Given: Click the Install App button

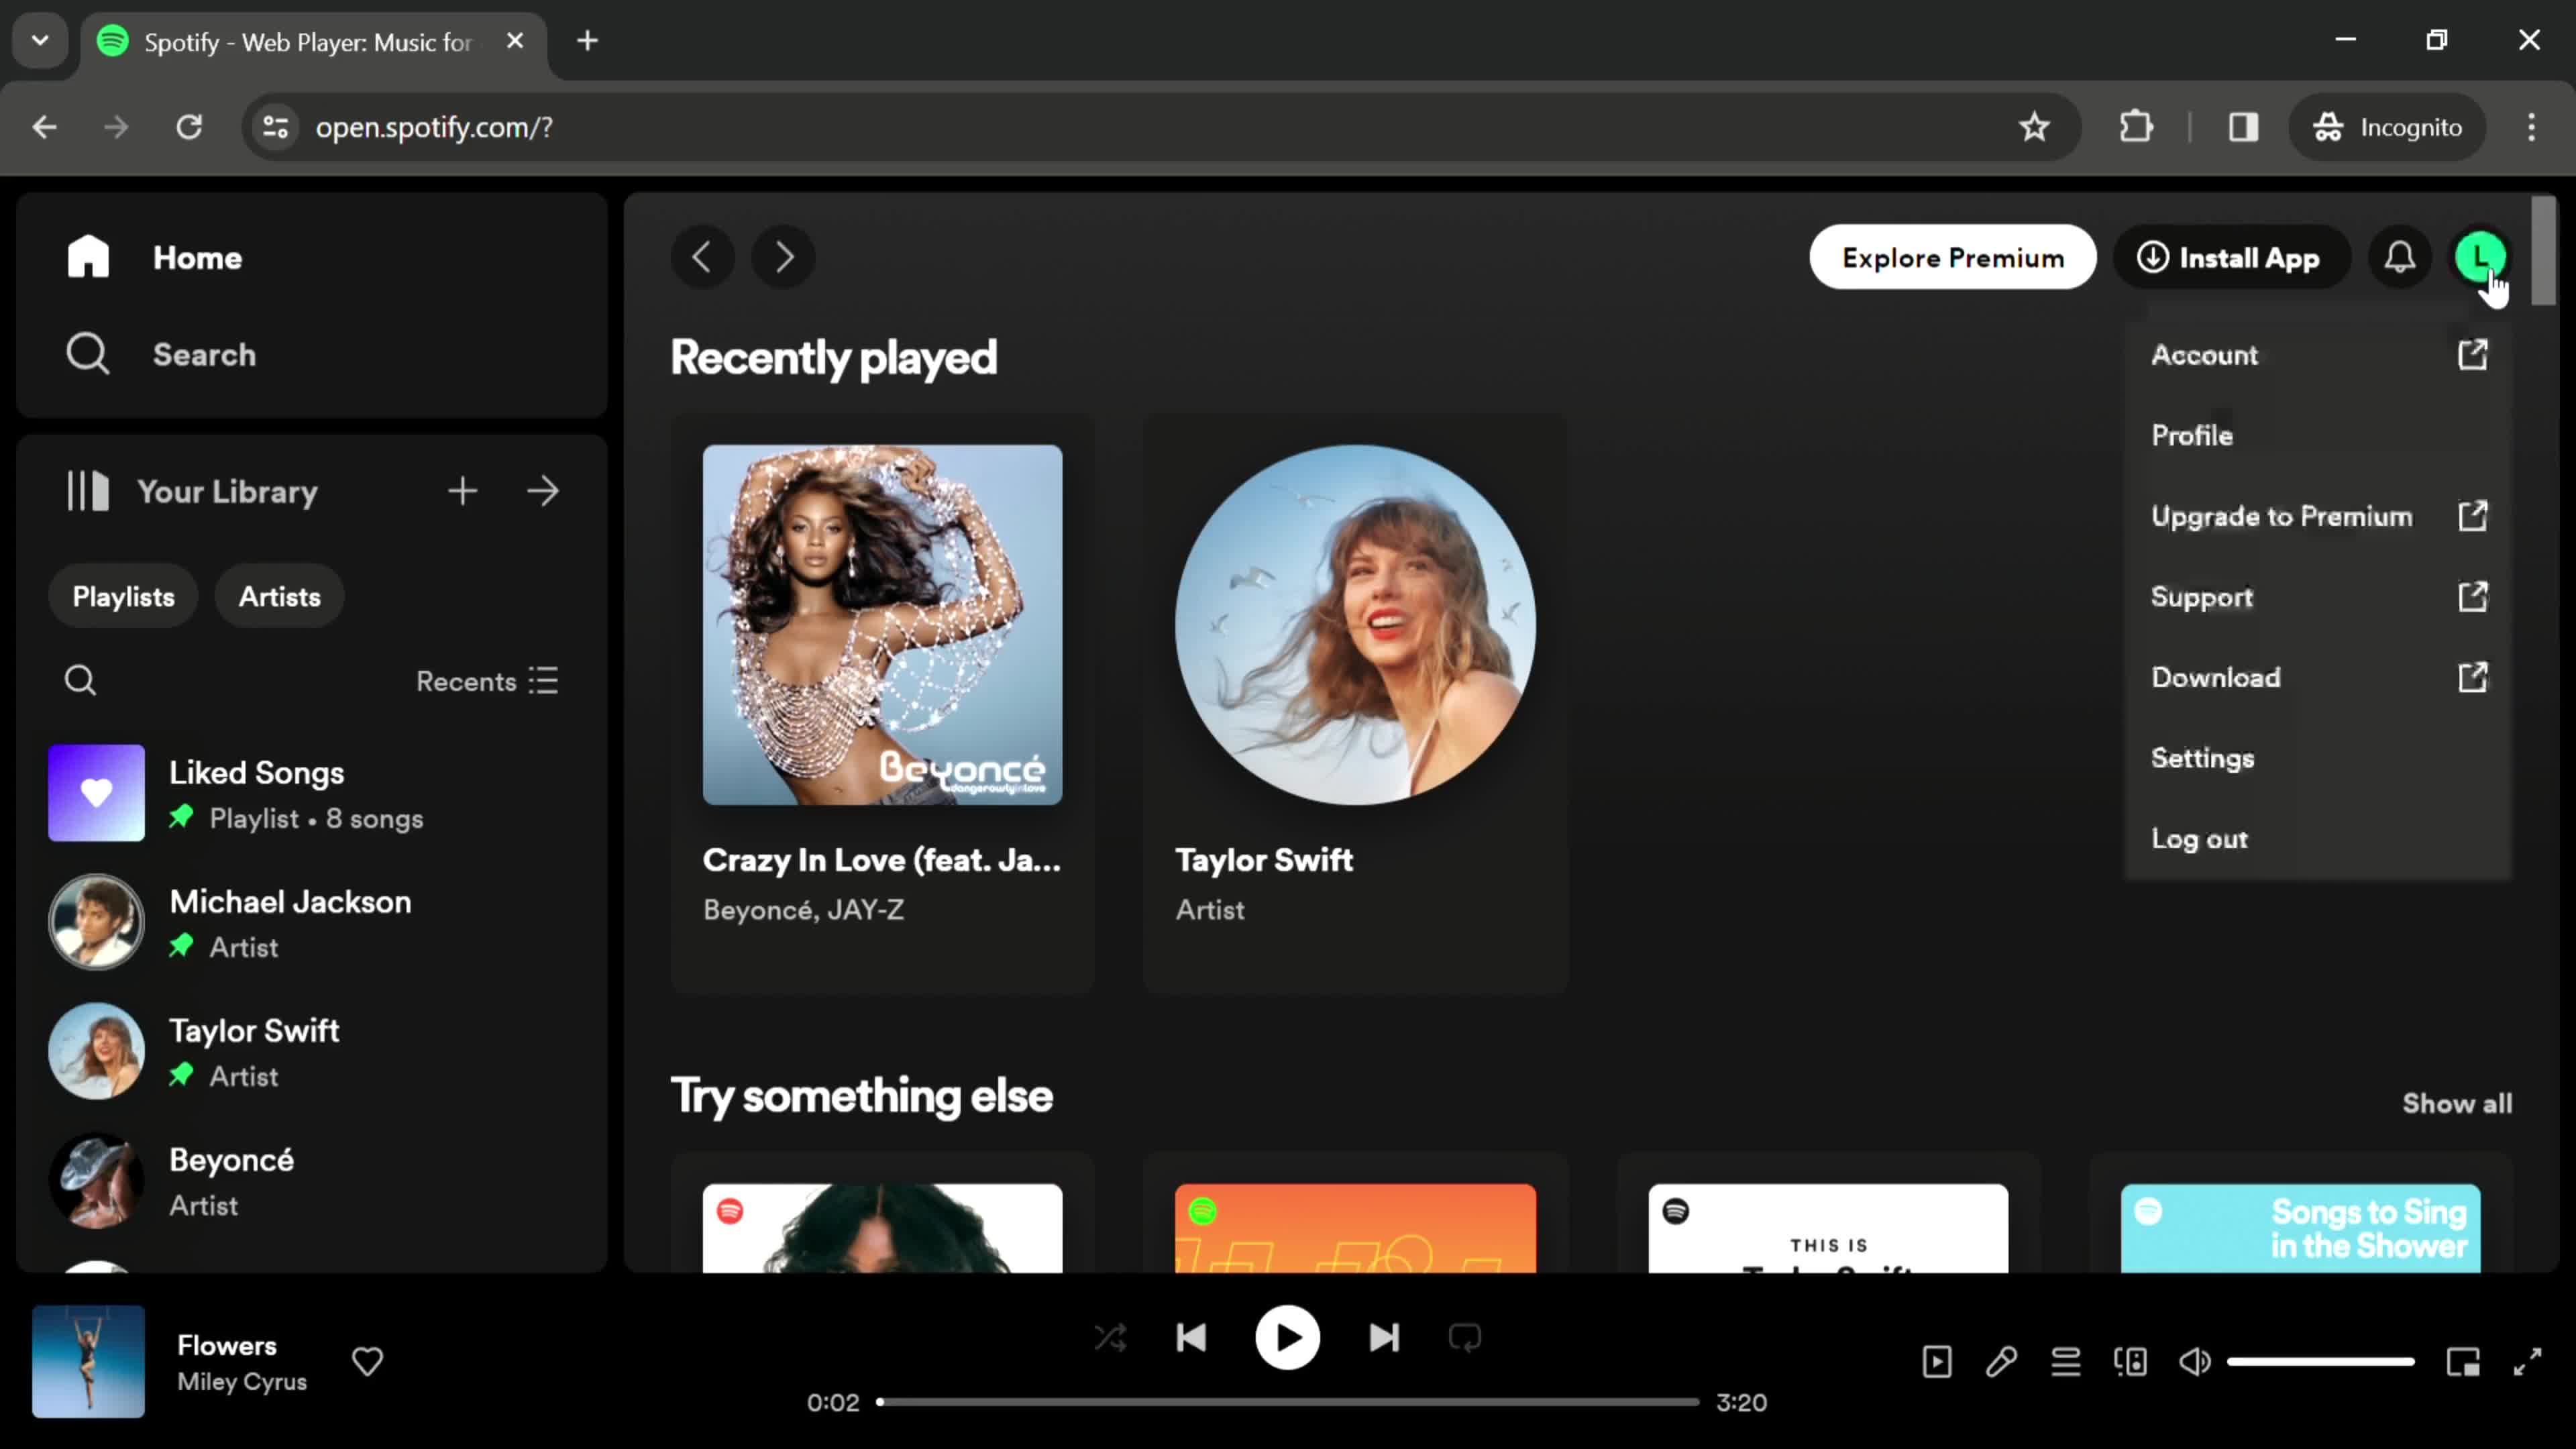Looking at the screenshot, I should [2230, 257].
